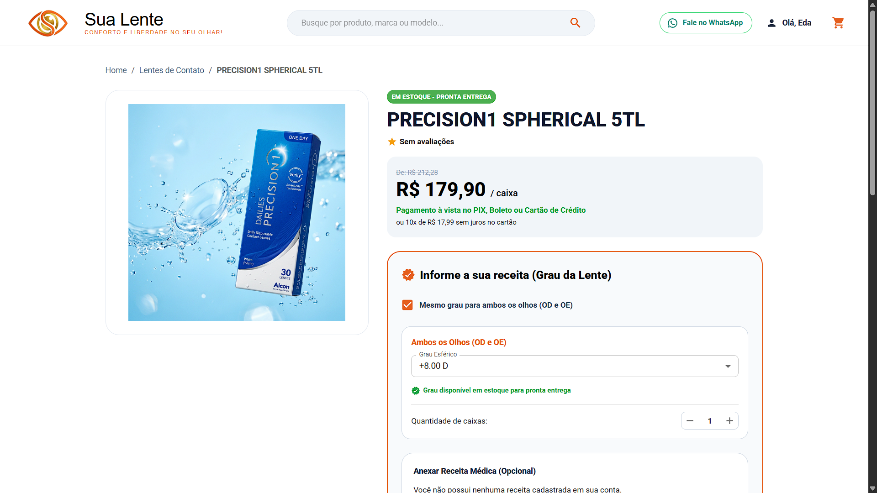This screenshot has height=493, width=877.
Task: Click Fale no WhatsApp button
Action: pos(706,23)
